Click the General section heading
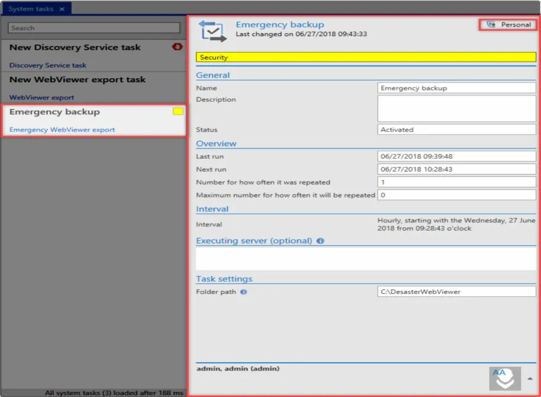541x397 pixels. click(213, 75)
